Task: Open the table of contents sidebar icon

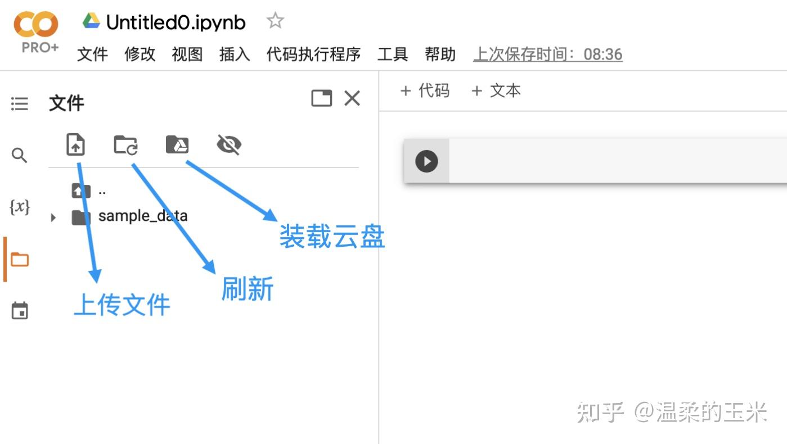Action: tap(20, 103)
